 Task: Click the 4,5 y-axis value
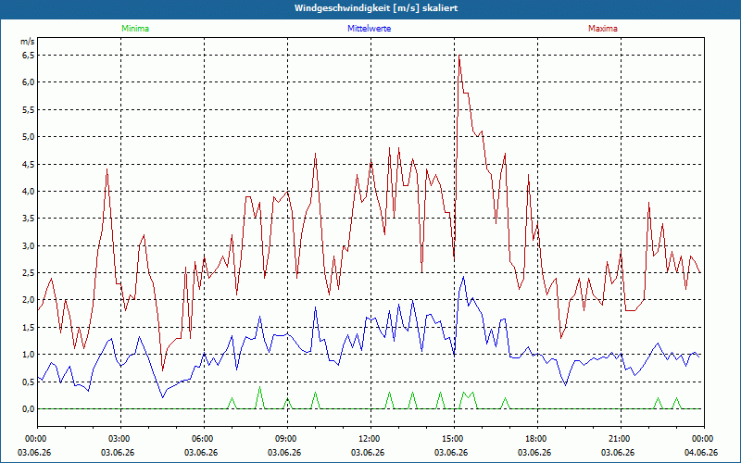click(28, 164)
